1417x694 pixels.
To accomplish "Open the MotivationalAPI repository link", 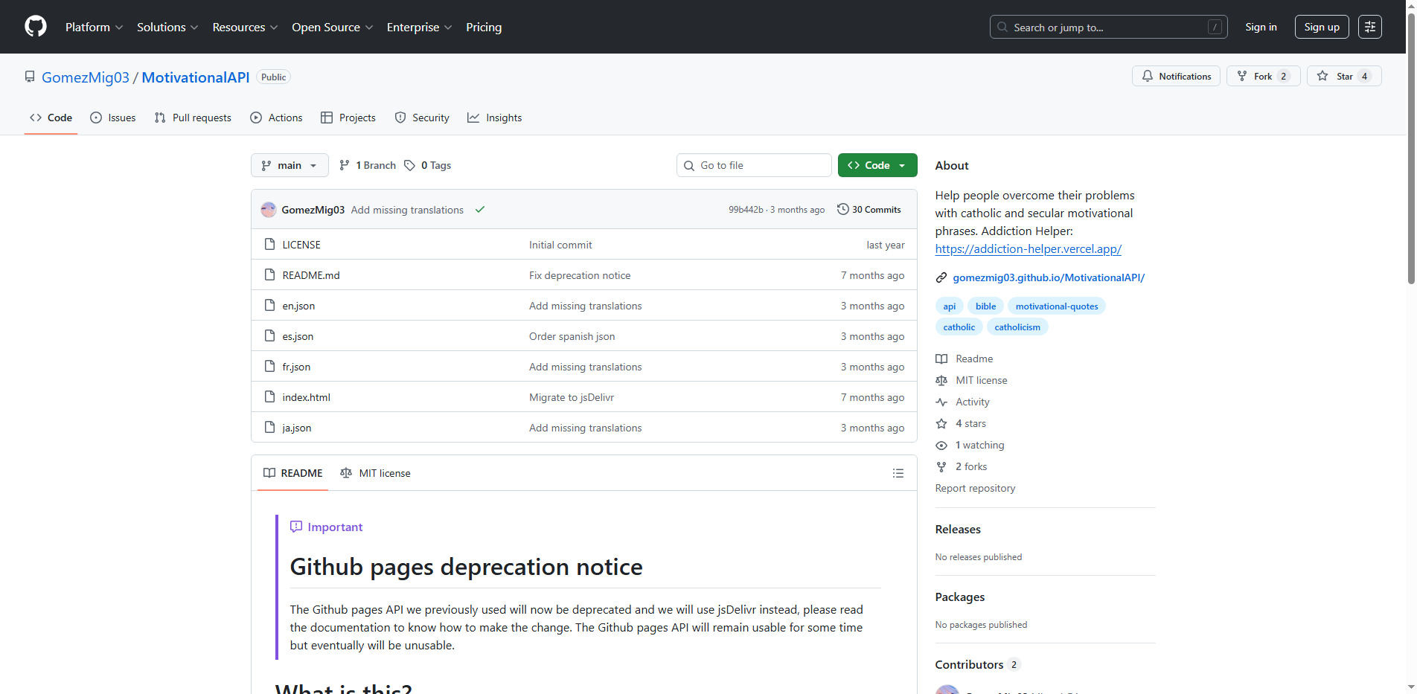I will click(196, 77).
